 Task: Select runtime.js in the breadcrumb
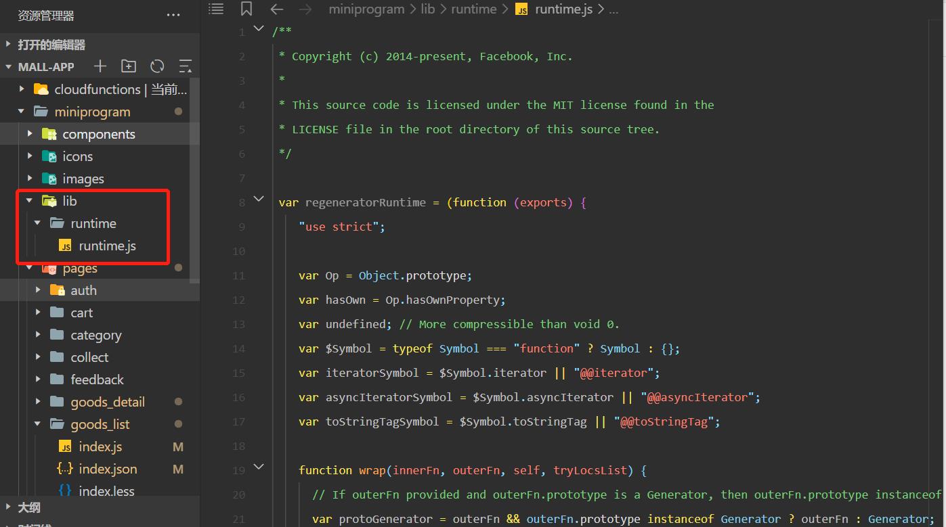pos(565,9)
